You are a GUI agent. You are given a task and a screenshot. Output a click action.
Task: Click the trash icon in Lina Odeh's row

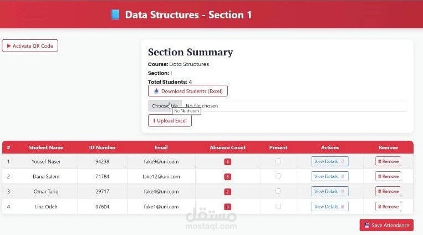click(x=380, y=207)
